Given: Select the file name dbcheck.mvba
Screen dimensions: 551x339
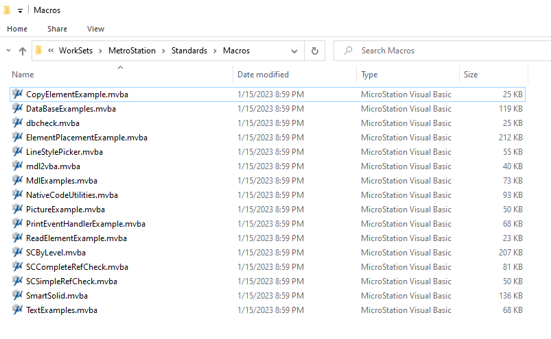Looking at the screenshot, I should 53,123.
